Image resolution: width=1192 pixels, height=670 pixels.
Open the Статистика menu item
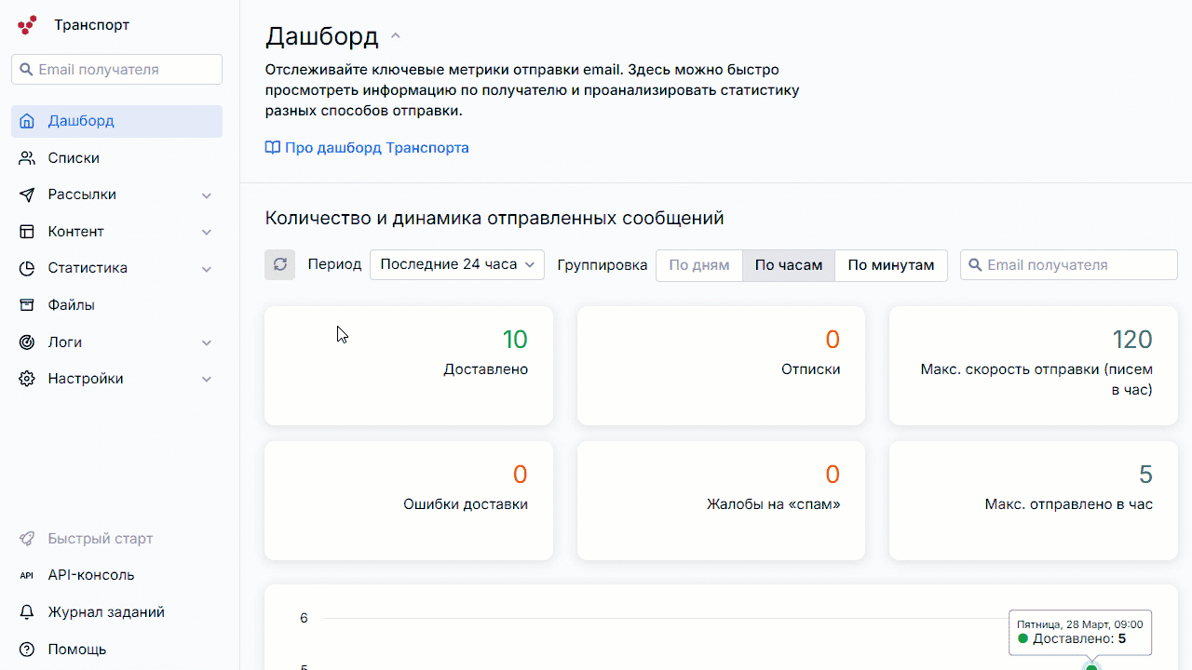pyautogui.click(x=116, y=268)
